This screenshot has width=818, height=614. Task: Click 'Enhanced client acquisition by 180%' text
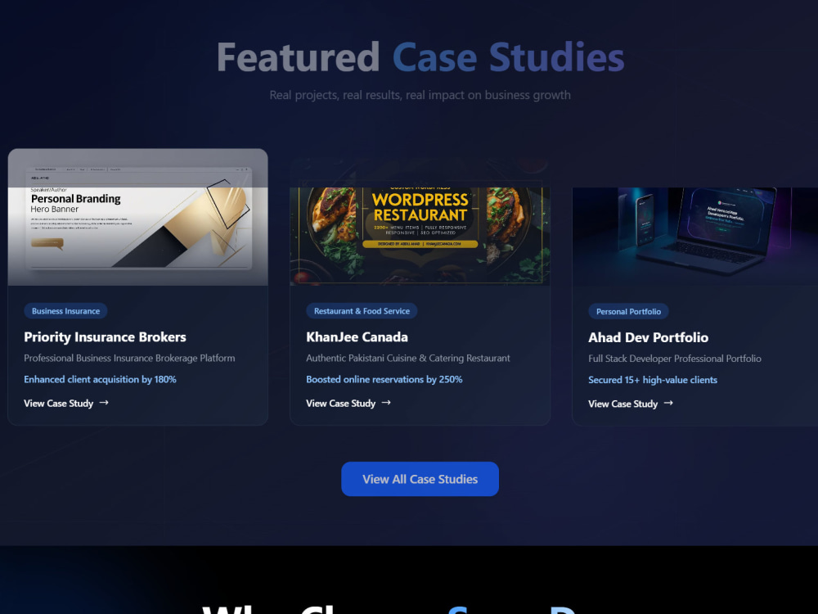click(100, 380)
